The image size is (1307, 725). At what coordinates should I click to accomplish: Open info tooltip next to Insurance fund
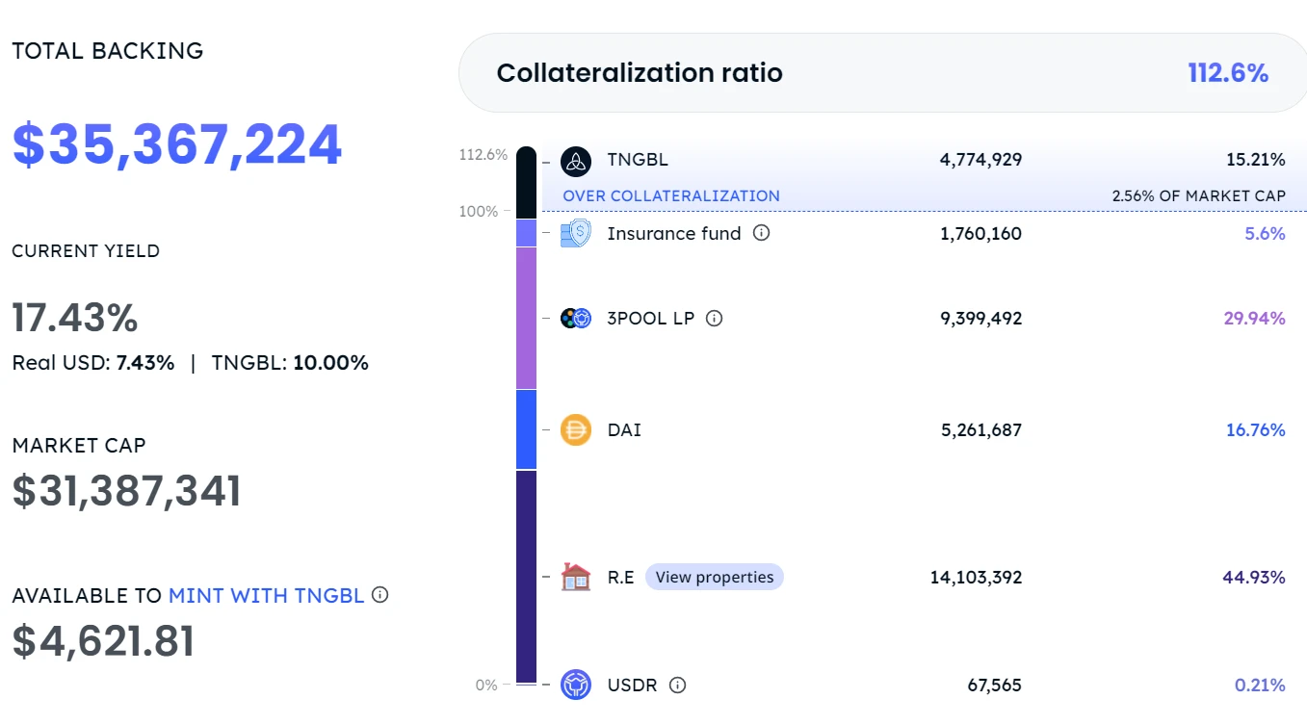coord(761,233)
